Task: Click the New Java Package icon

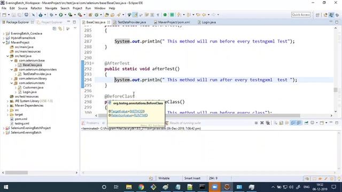Action: (90, 15)
